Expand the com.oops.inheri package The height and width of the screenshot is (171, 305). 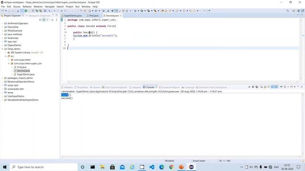coord(9,60)
